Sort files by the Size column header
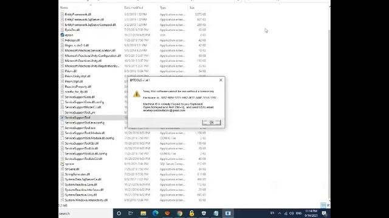This screenshot has width=389, height=218. (x=192, y=8)
